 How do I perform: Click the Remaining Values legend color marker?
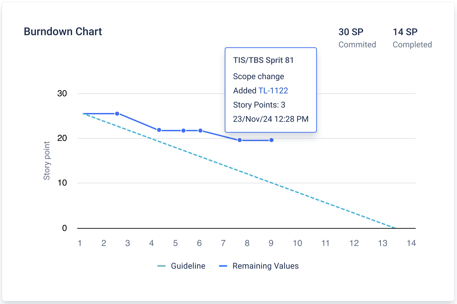pos(223,266)
